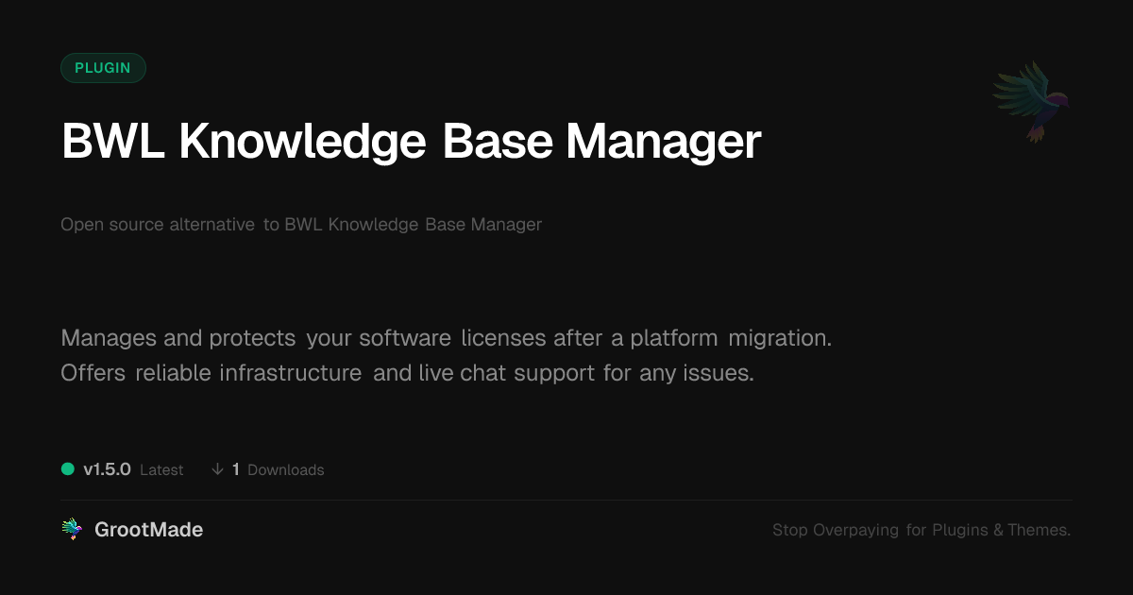Click the download arrow icon
Image resolution: width=1133 pixels, height=595 pixels.
217,469
